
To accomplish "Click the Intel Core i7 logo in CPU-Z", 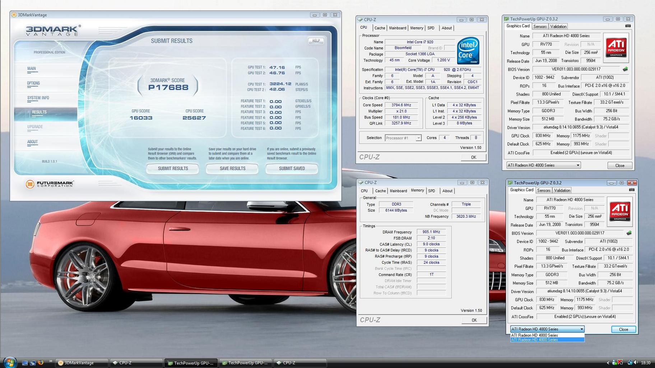I will click(x=468, y=51).
